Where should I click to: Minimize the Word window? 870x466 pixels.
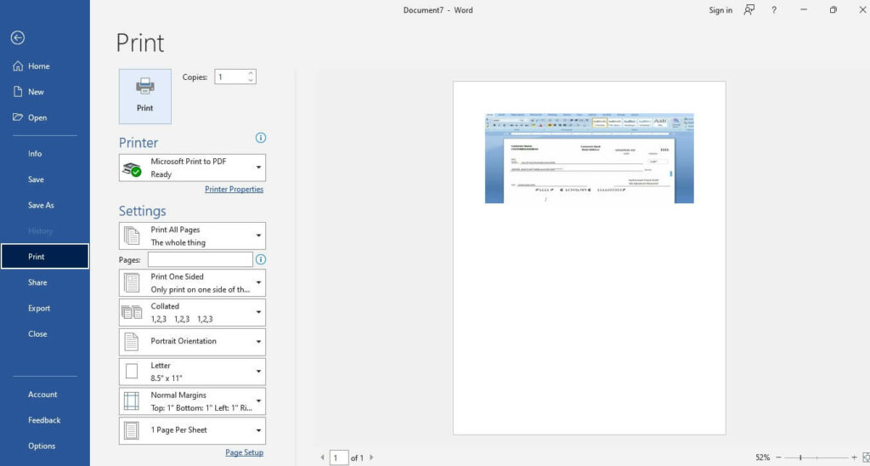(x=804, y=10)
